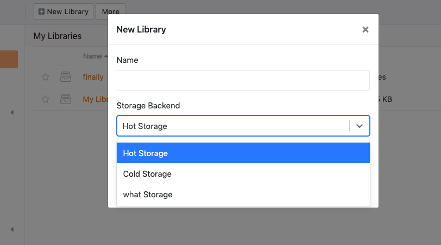Click the lower left sidebar triangle arrow
This screenshot has width=441, height=245.
pos(12,229)
